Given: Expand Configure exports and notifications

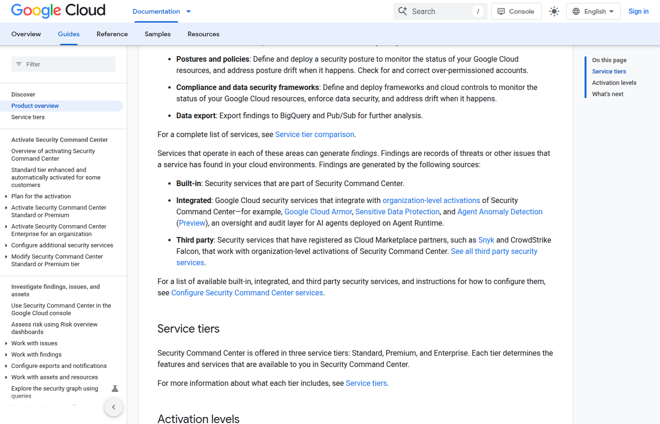Looking at the screenshot, I should (x=6, y=366).
